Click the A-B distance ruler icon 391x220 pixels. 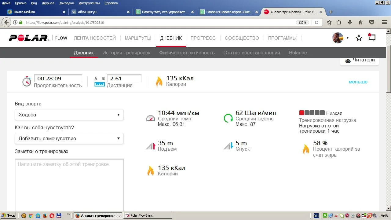(x=99, y=81)
